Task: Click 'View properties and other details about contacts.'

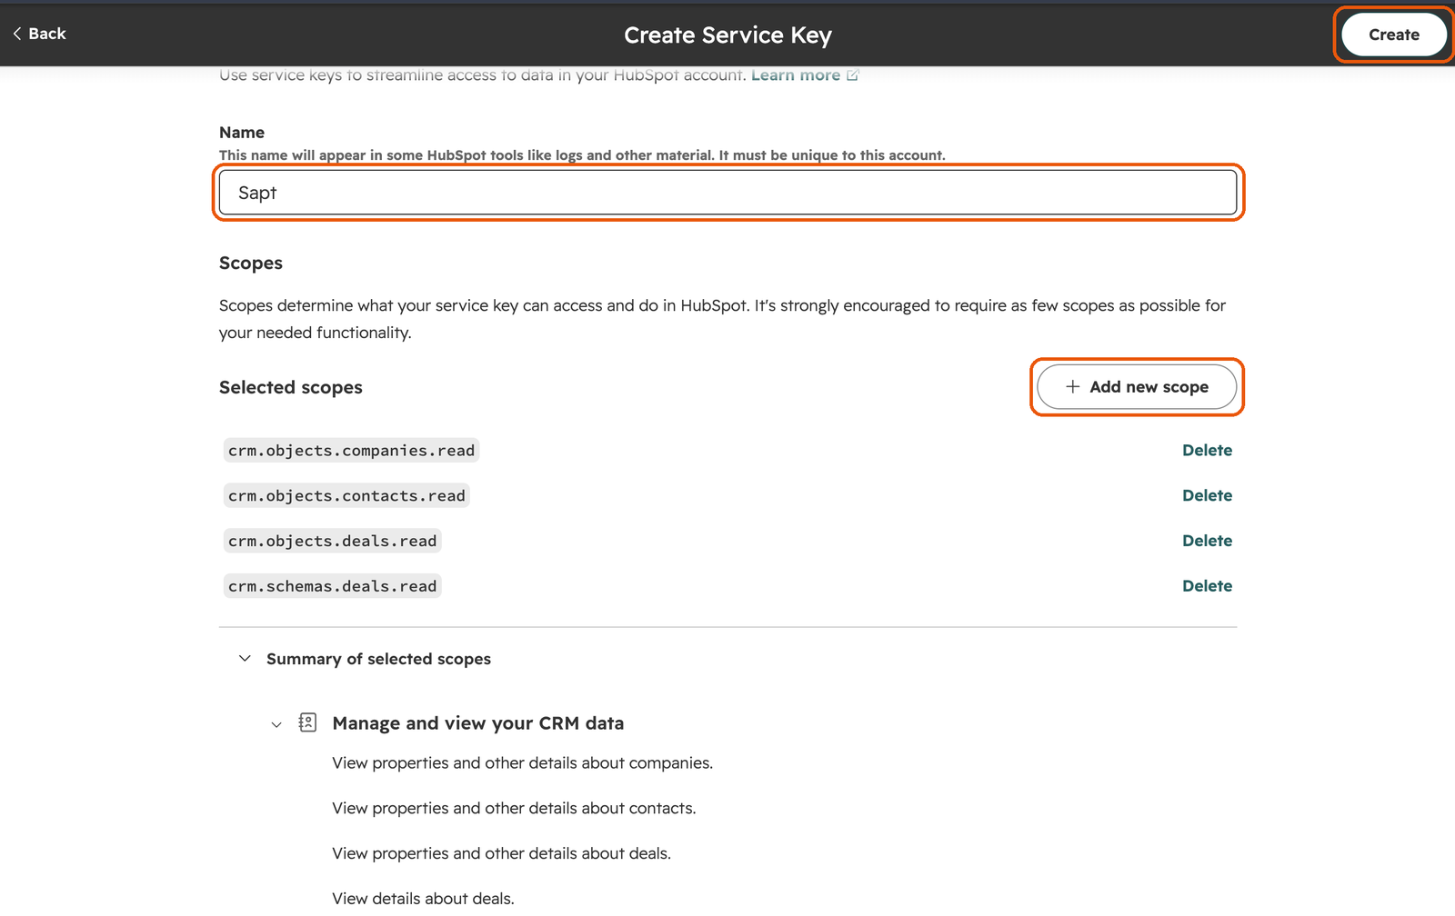Action: click(514, 809)
